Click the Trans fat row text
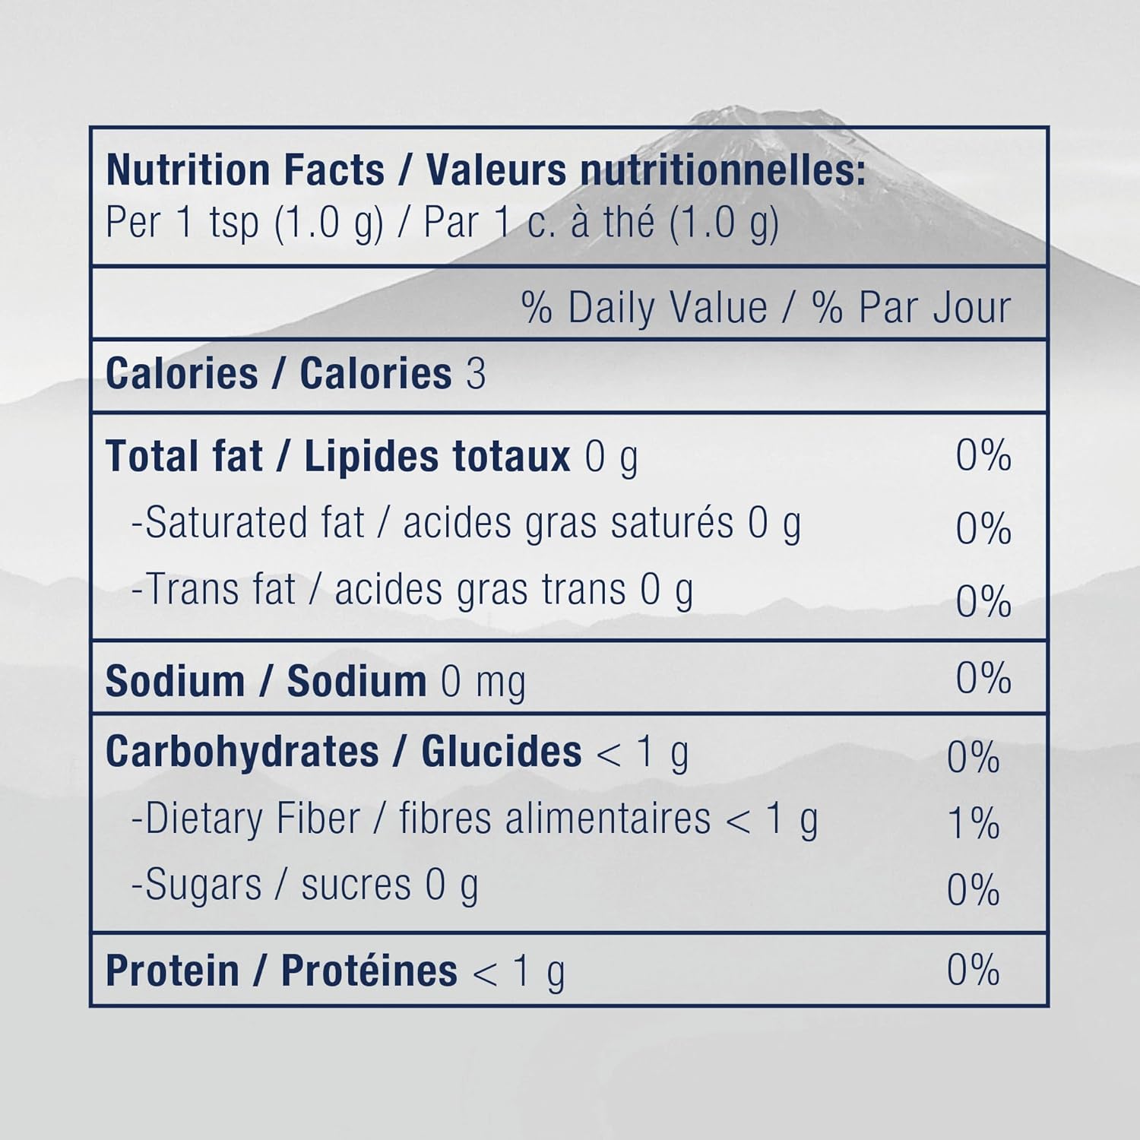 412,590
